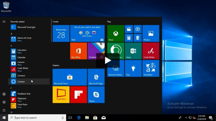Click the Start button on taskbar
216x121 pixels.
(4, 118)
